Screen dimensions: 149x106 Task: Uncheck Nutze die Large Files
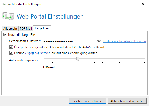pos(5,34)
